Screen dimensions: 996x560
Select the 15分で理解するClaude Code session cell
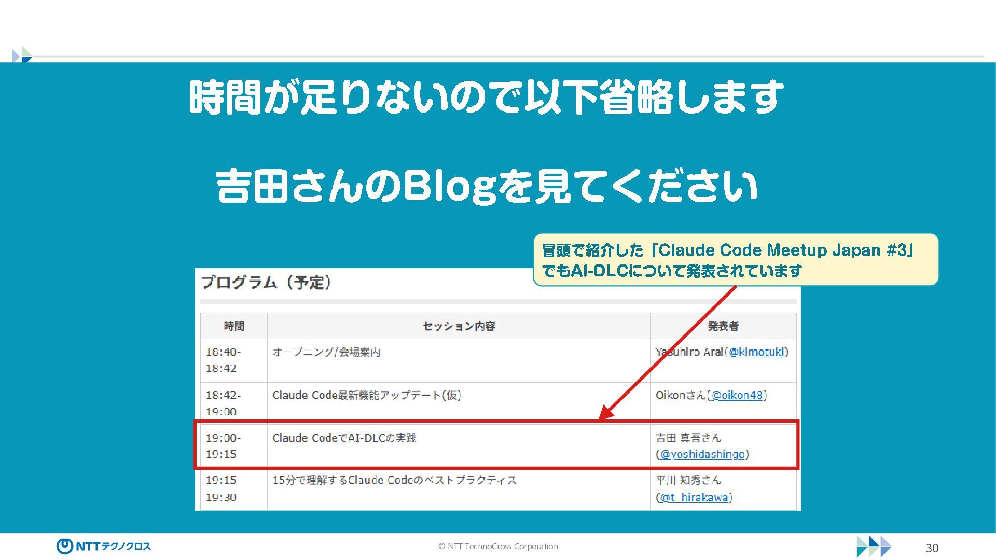[394, 481]
